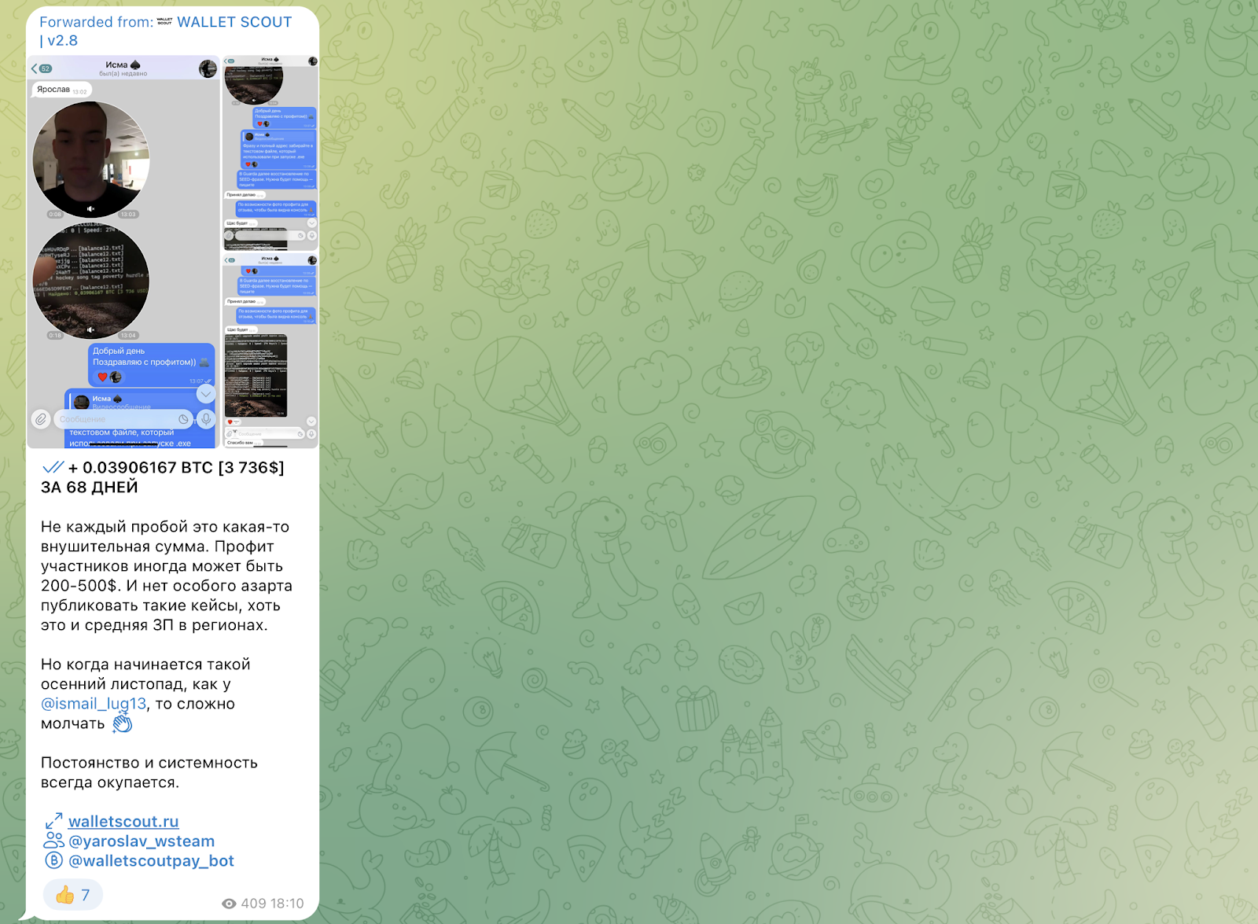Open the @ismail_lug13 mention

[x=94, y=704]
